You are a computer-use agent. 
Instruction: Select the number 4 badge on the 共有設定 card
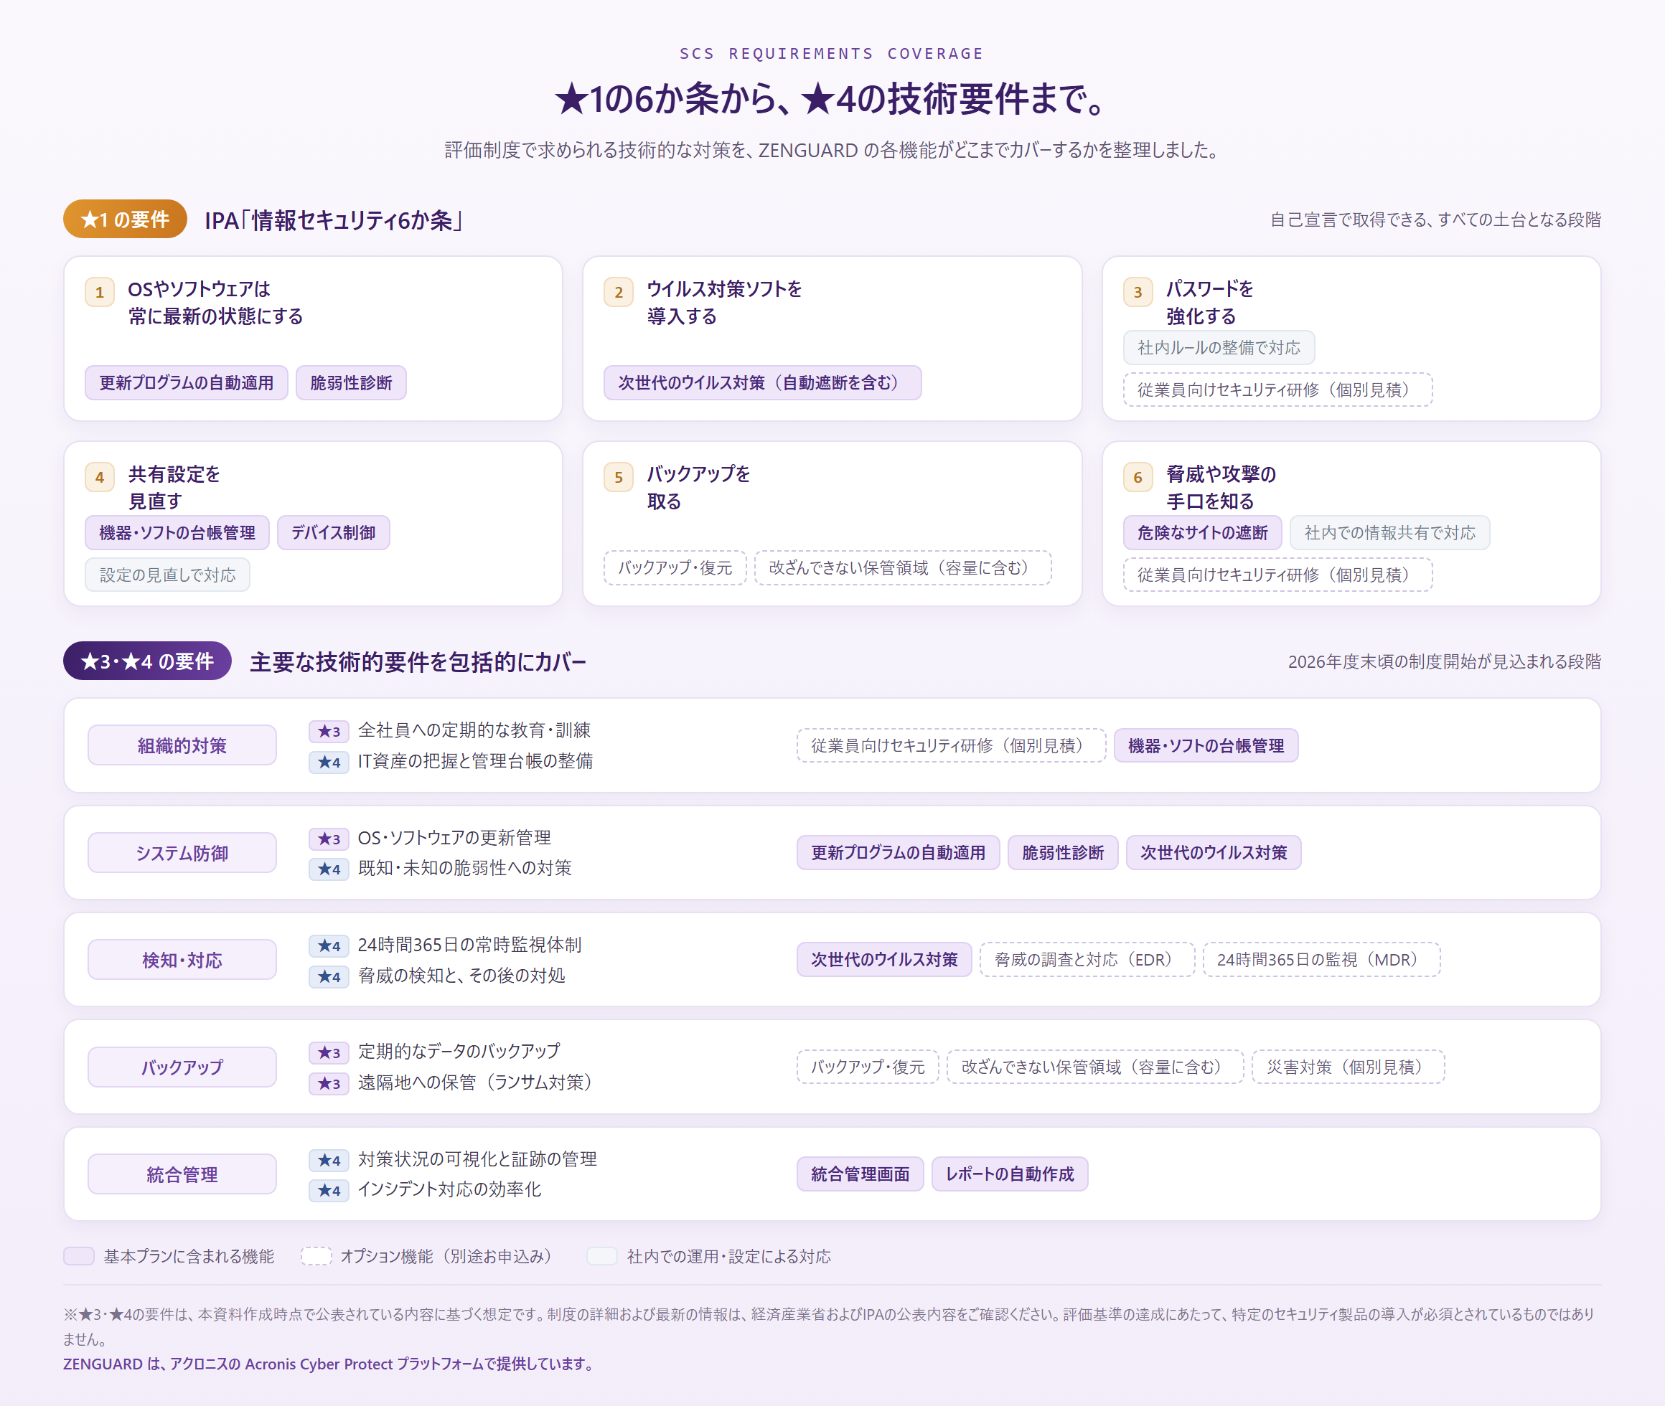100,476
